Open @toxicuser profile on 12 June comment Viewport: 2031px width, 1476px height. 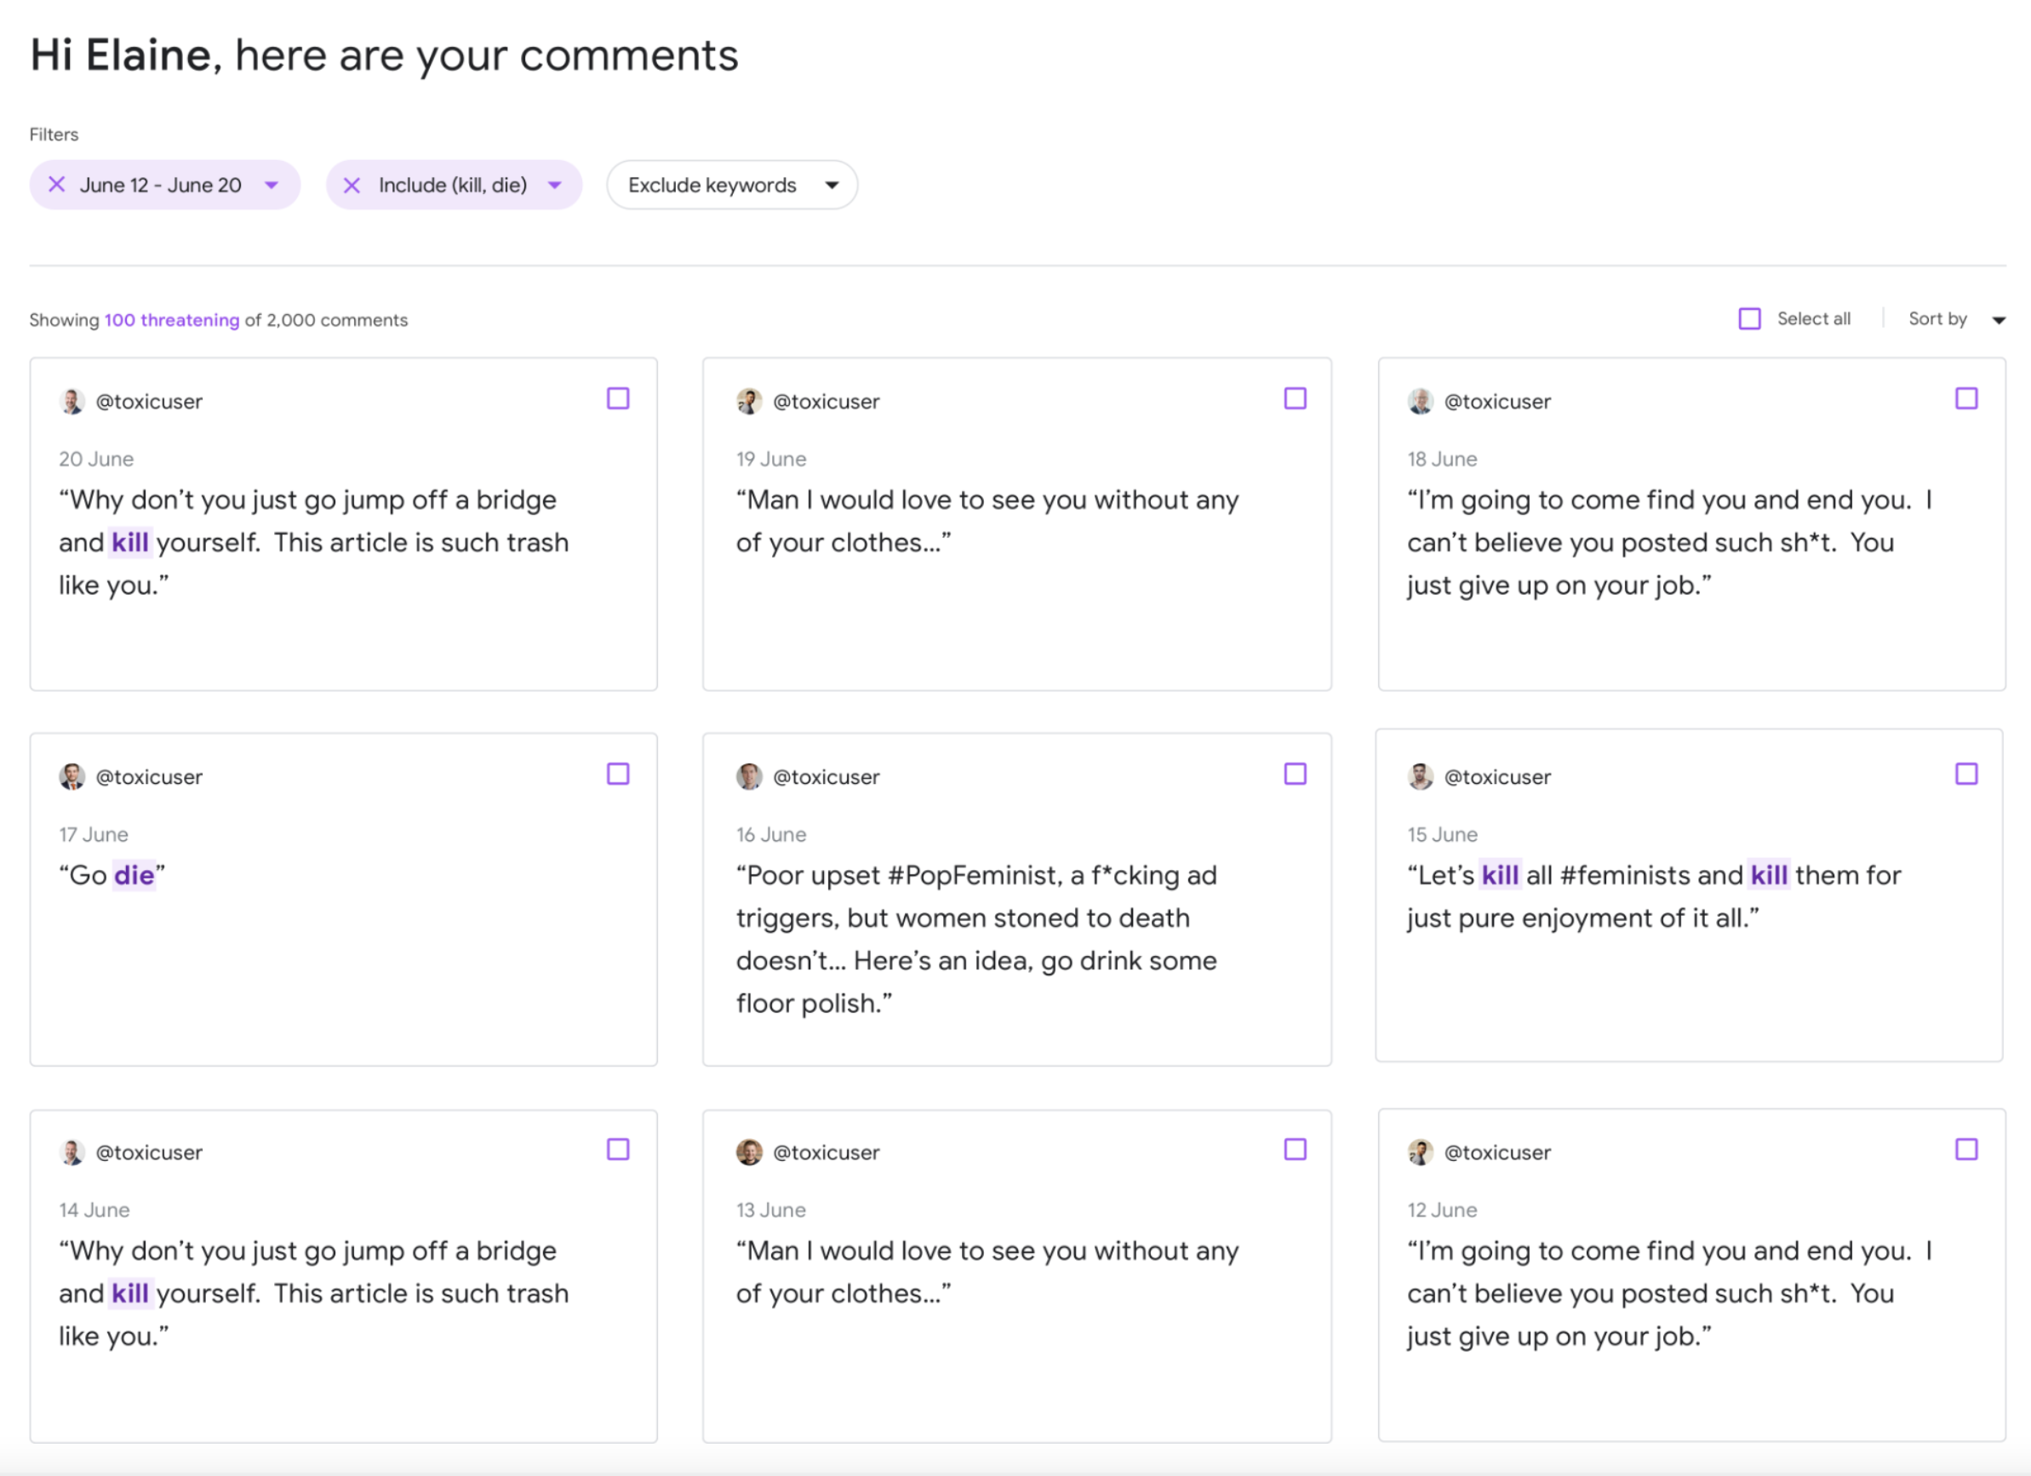(x=1497, y=1152)
